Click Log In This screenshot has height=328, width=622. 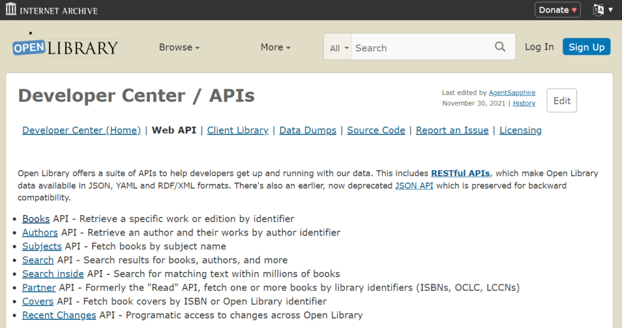coord(539,47)
